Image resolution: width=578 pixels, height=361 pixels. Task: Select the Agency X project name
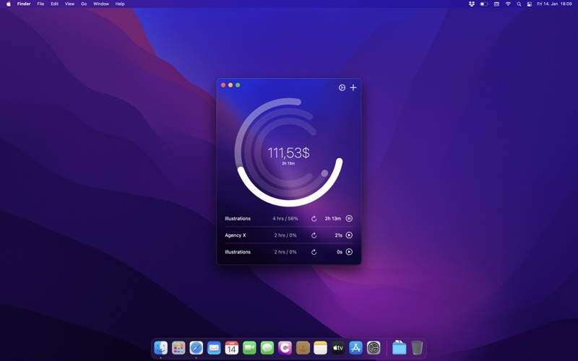click(x=236, y=235)
